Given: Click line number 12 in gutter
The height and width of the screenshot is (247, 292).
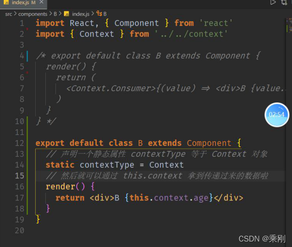Looking at the screenshot, I should (x=20, y=143).
